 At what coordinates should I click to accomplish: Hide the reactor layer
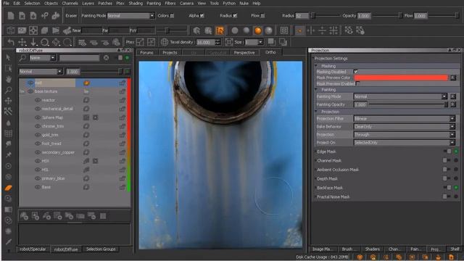38,100
